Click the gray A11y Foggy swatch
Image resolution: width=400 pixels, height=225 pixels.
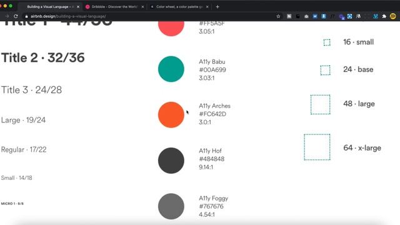(171, 206)
